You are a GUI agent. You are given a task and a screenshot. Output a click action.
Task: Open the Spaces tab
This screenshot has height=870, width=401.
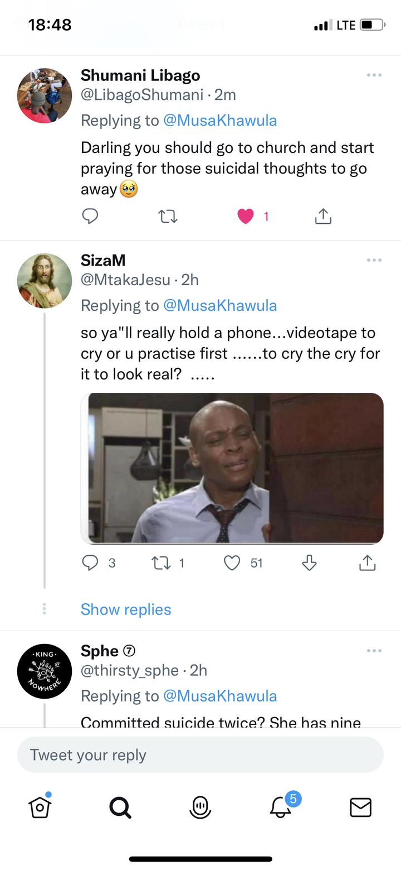coord(200,807)
